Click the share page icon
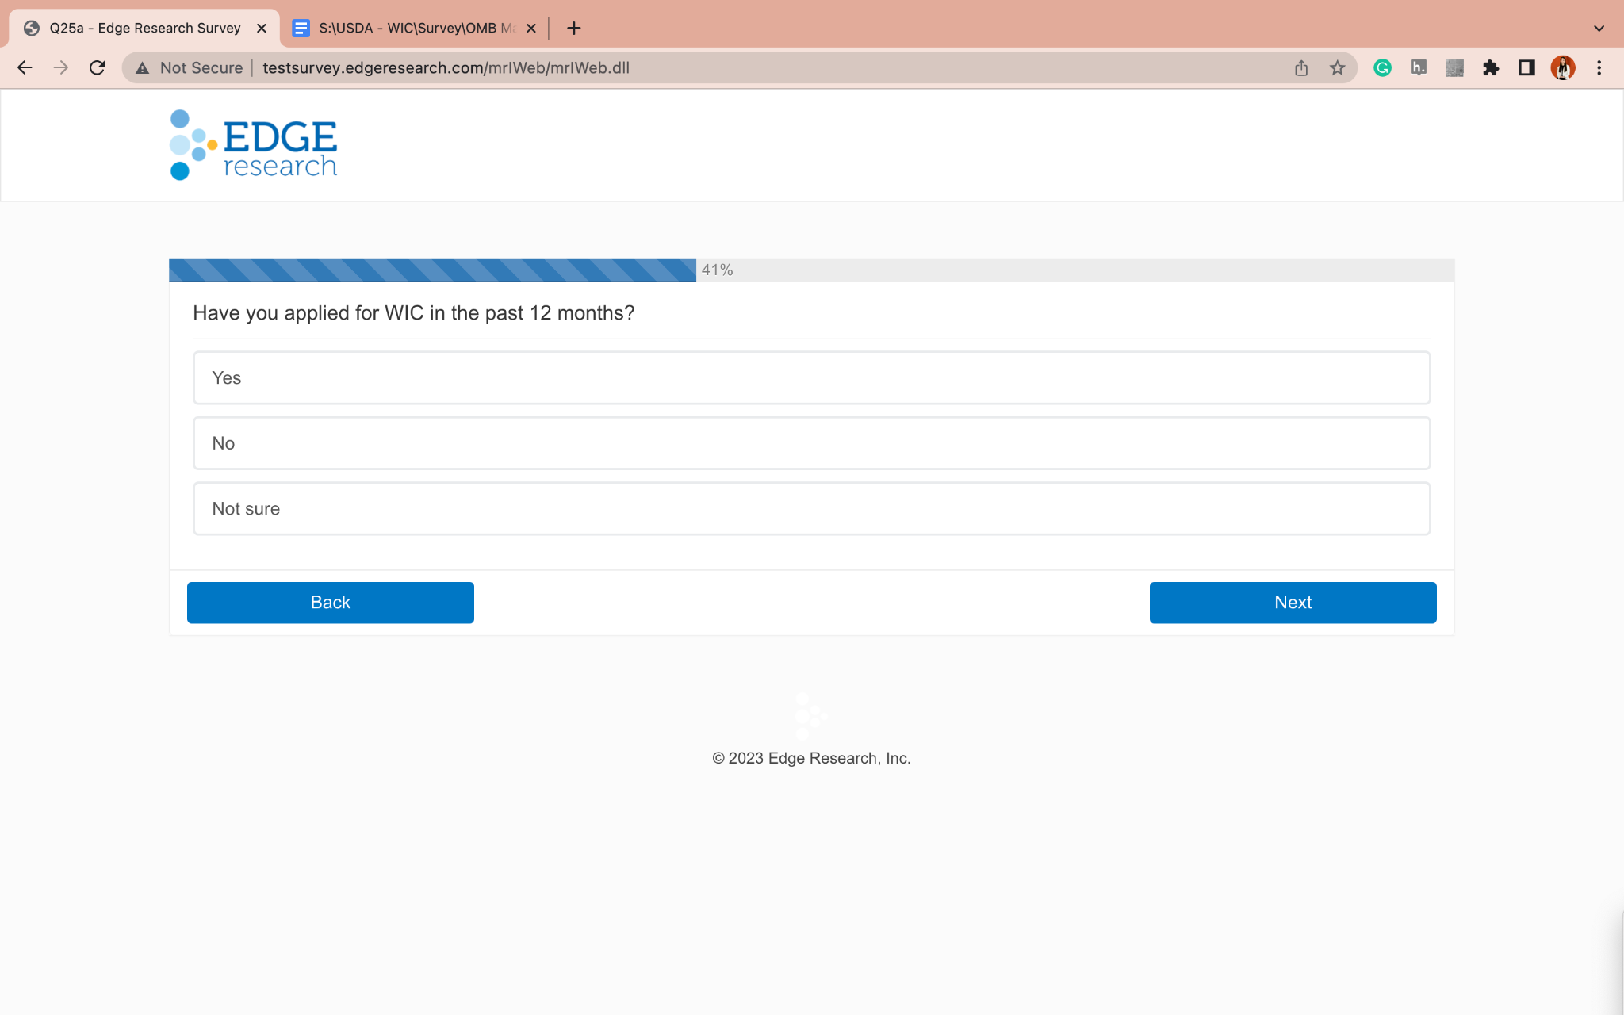 pyautogui.click(x=1301, y=68)
